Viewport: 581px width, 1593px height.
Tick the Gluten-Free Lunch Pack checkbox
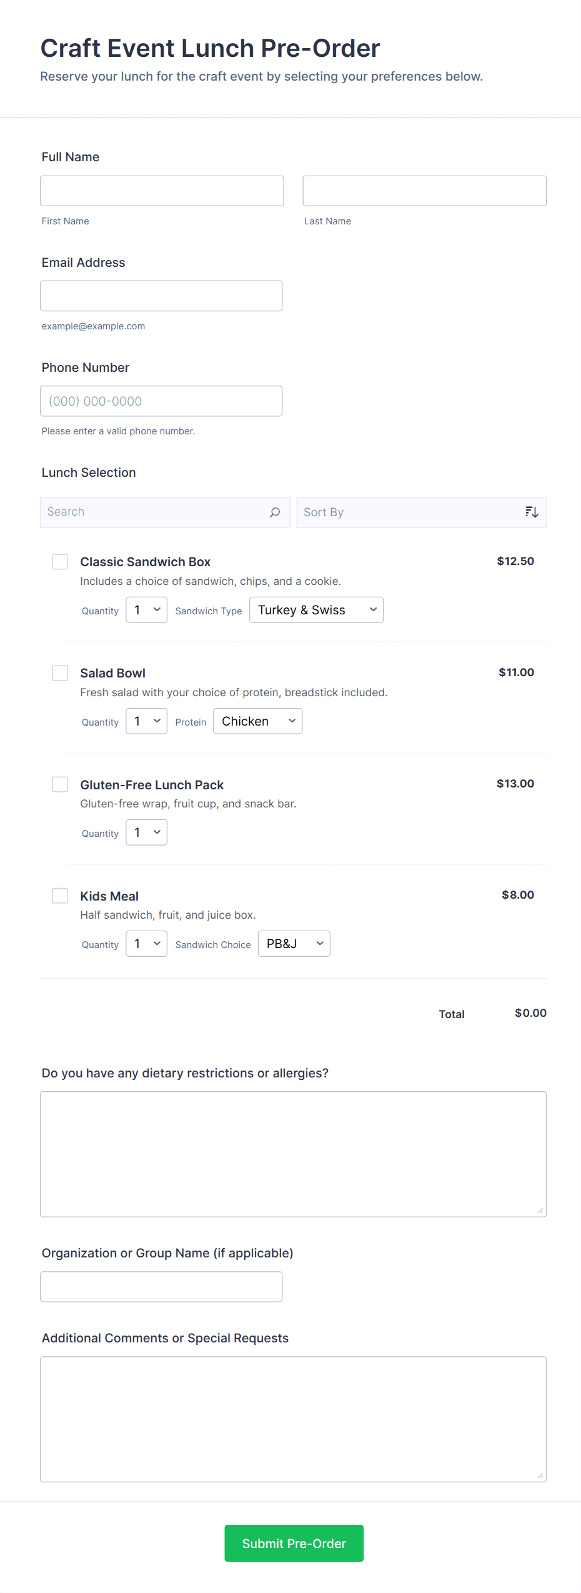tap(60, 784)
